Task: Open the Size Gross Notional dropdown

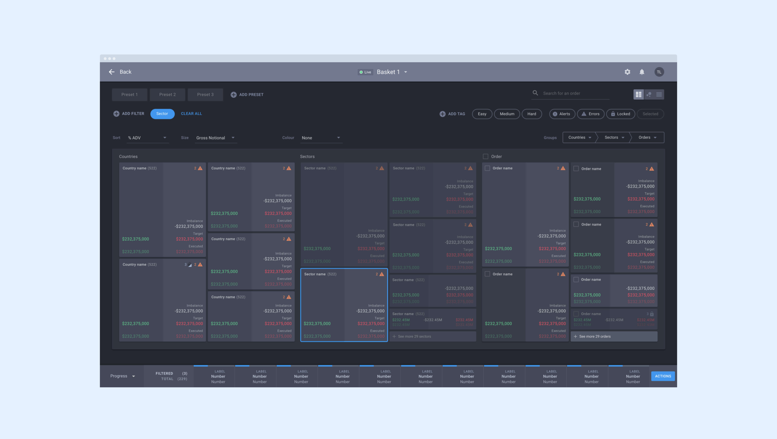Action: (x=215, y=138)
